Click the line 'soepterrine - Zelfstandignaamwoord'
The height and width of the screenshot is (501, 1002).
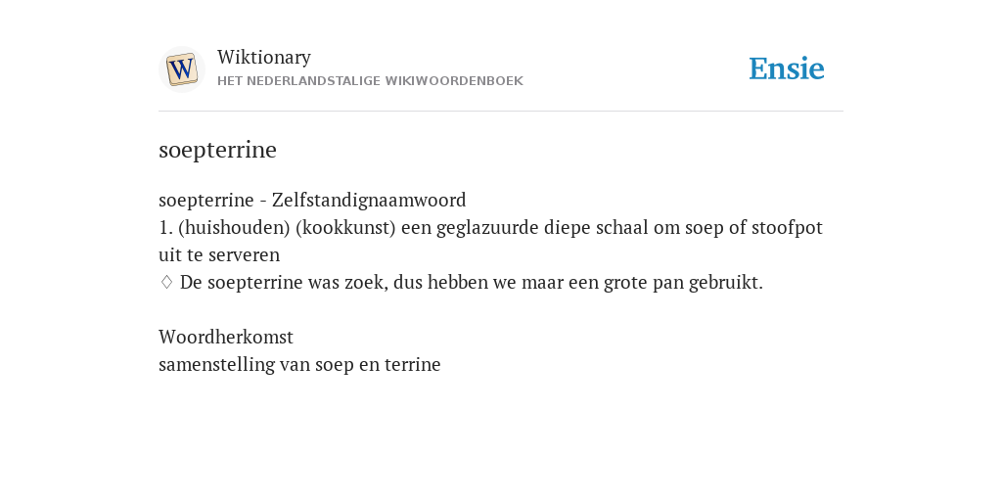tap(312, 200)
